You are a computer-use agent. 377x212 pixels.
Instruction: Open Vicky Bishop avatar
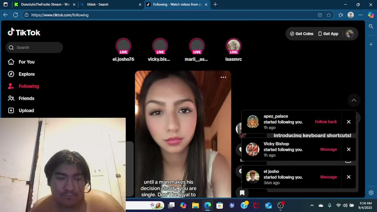click(253, 149)
